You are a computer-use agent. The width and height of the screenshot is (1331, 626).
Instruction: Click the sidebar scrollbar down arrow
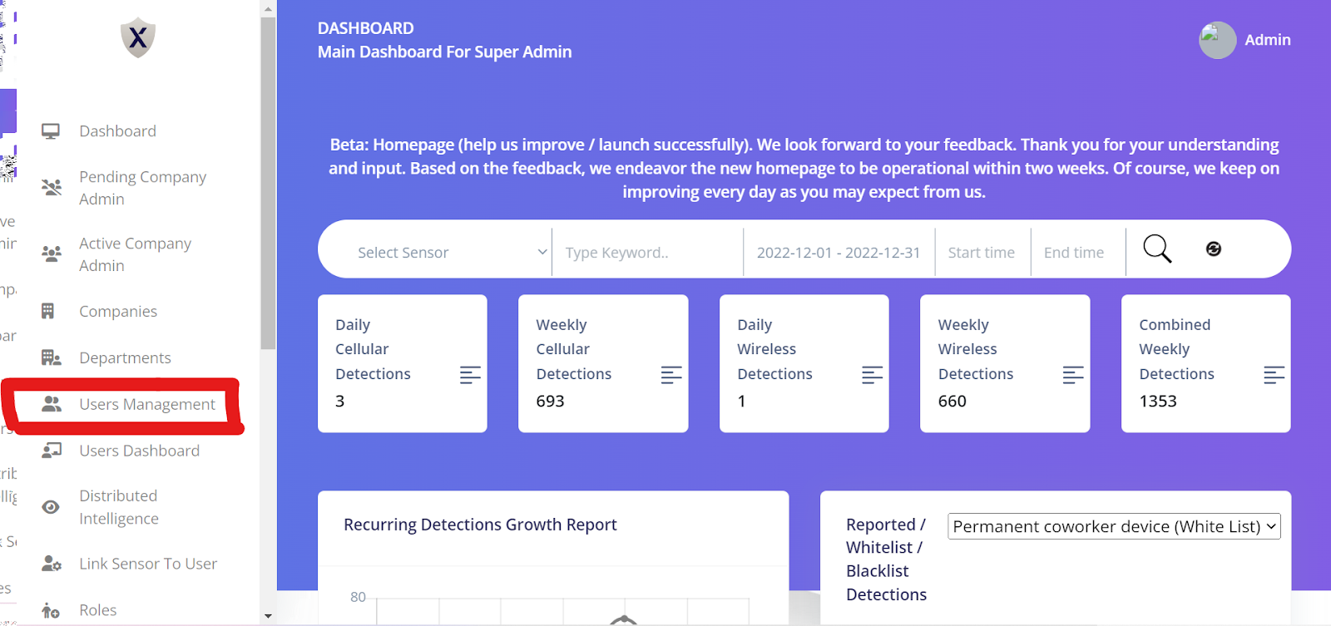pyautogui.click(x=268, y=616)
